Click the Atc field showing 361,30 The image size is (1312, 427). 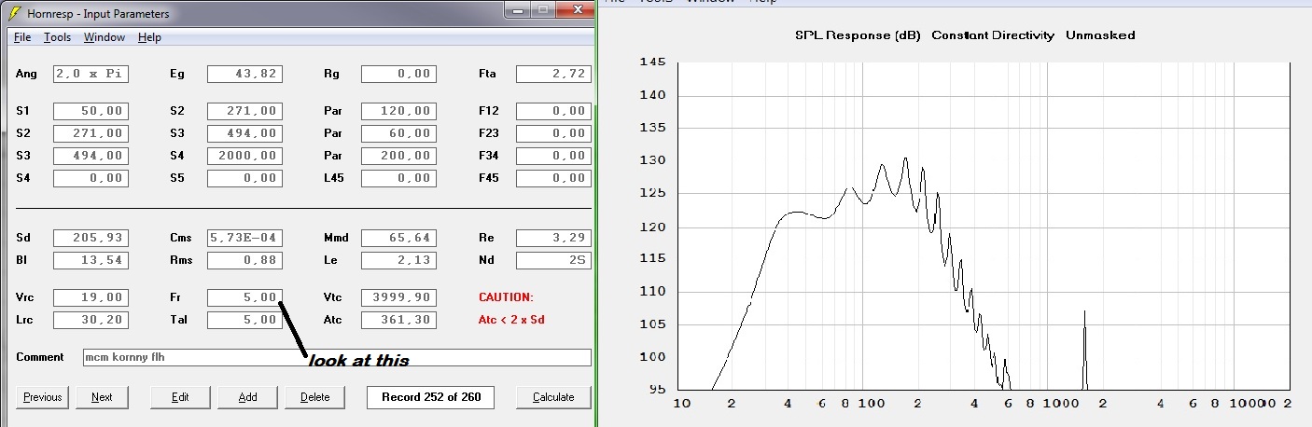398,320
